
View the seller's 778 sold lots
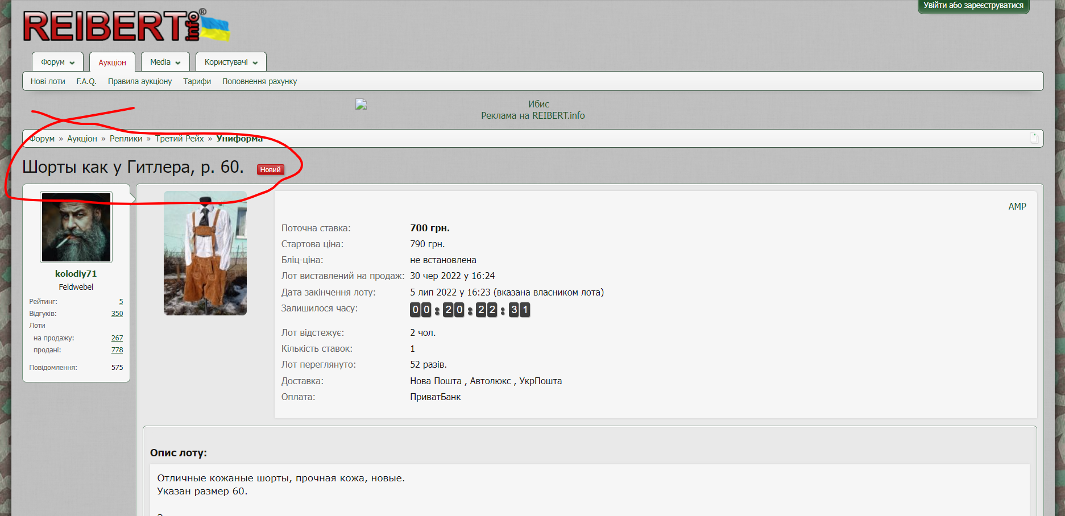[x=117, y=350]
